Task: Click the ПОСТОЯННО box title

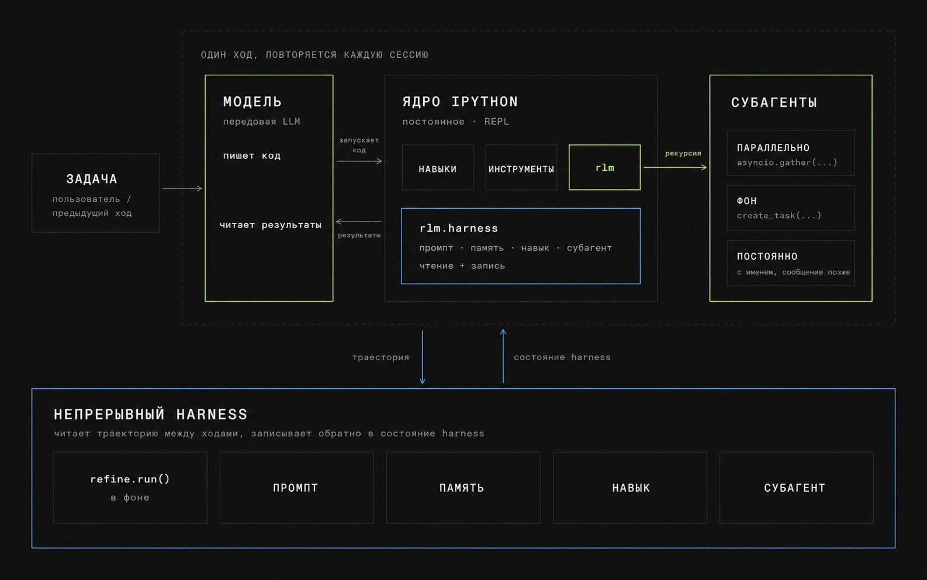Action: point(767,257)
